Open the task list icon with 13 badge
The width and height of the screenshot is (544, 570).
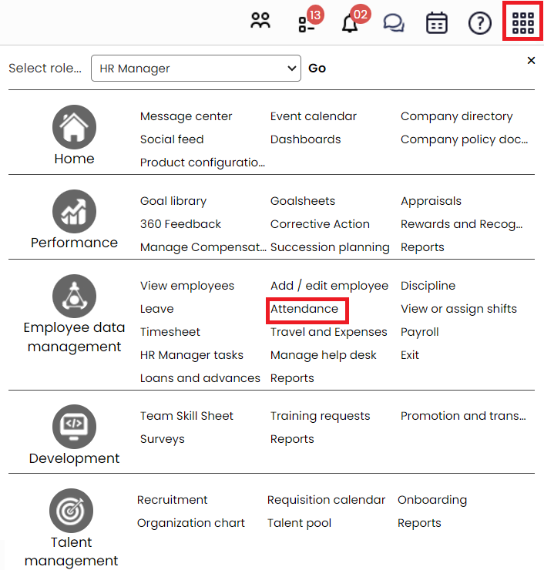[307, 23]
